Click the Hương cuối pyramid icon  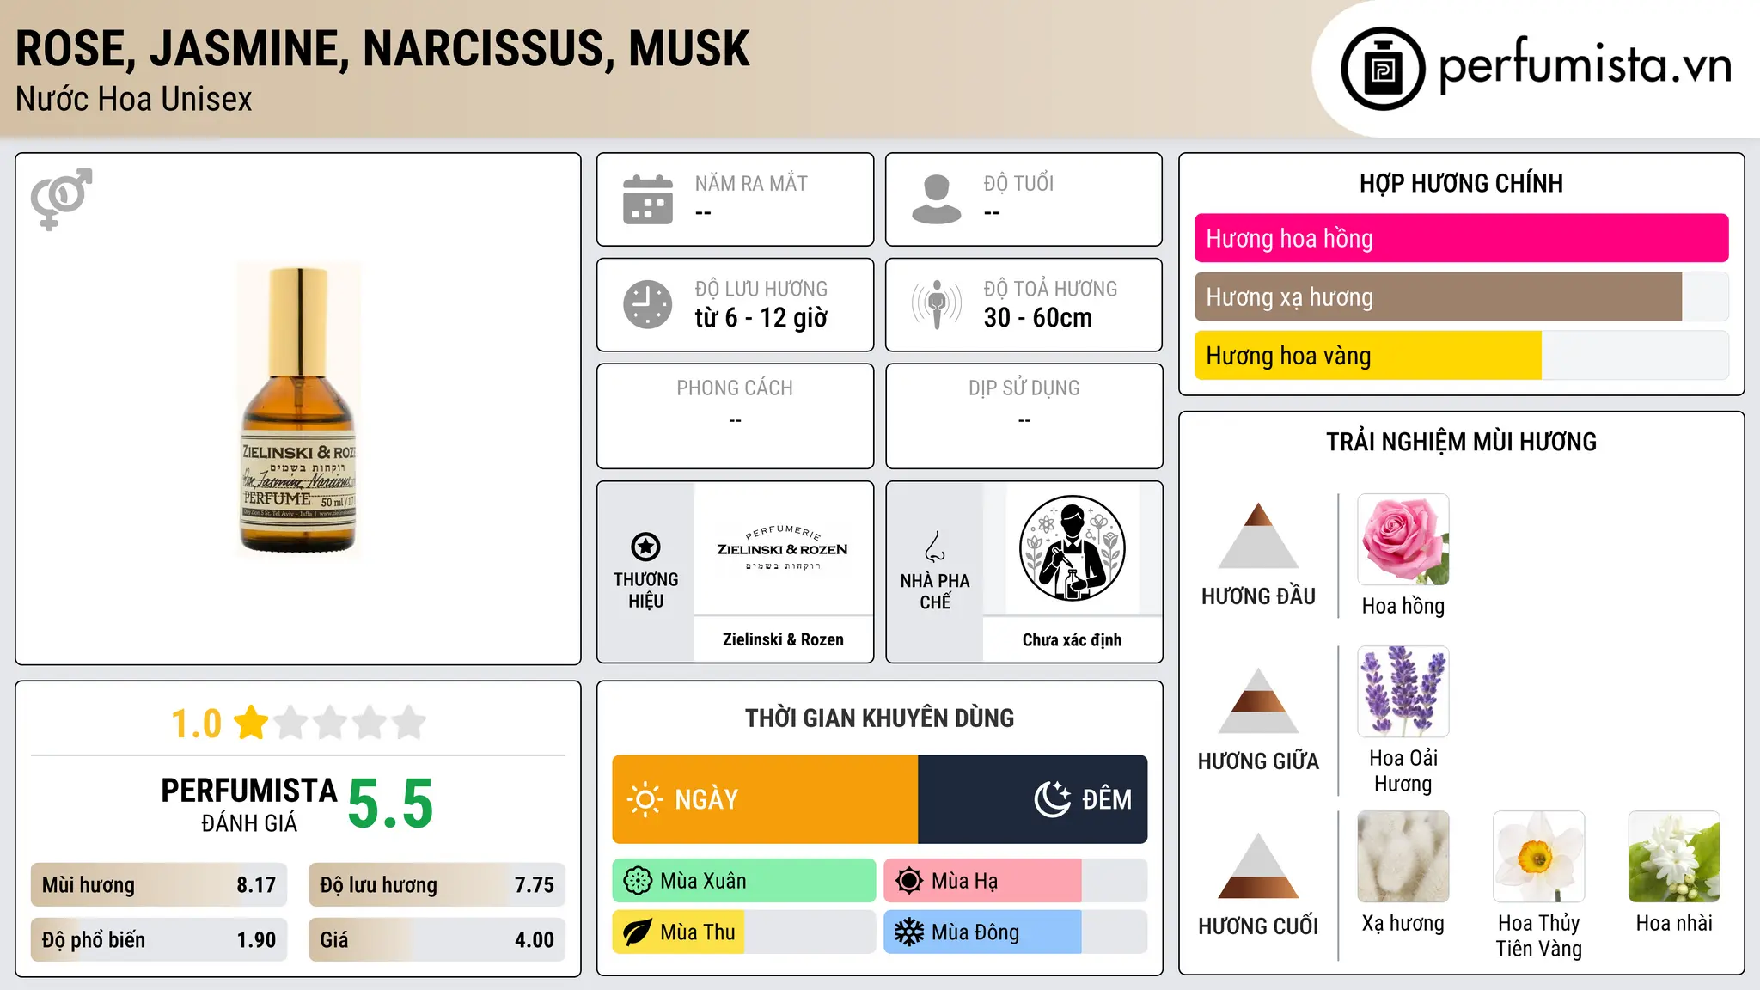[1258, 865]
